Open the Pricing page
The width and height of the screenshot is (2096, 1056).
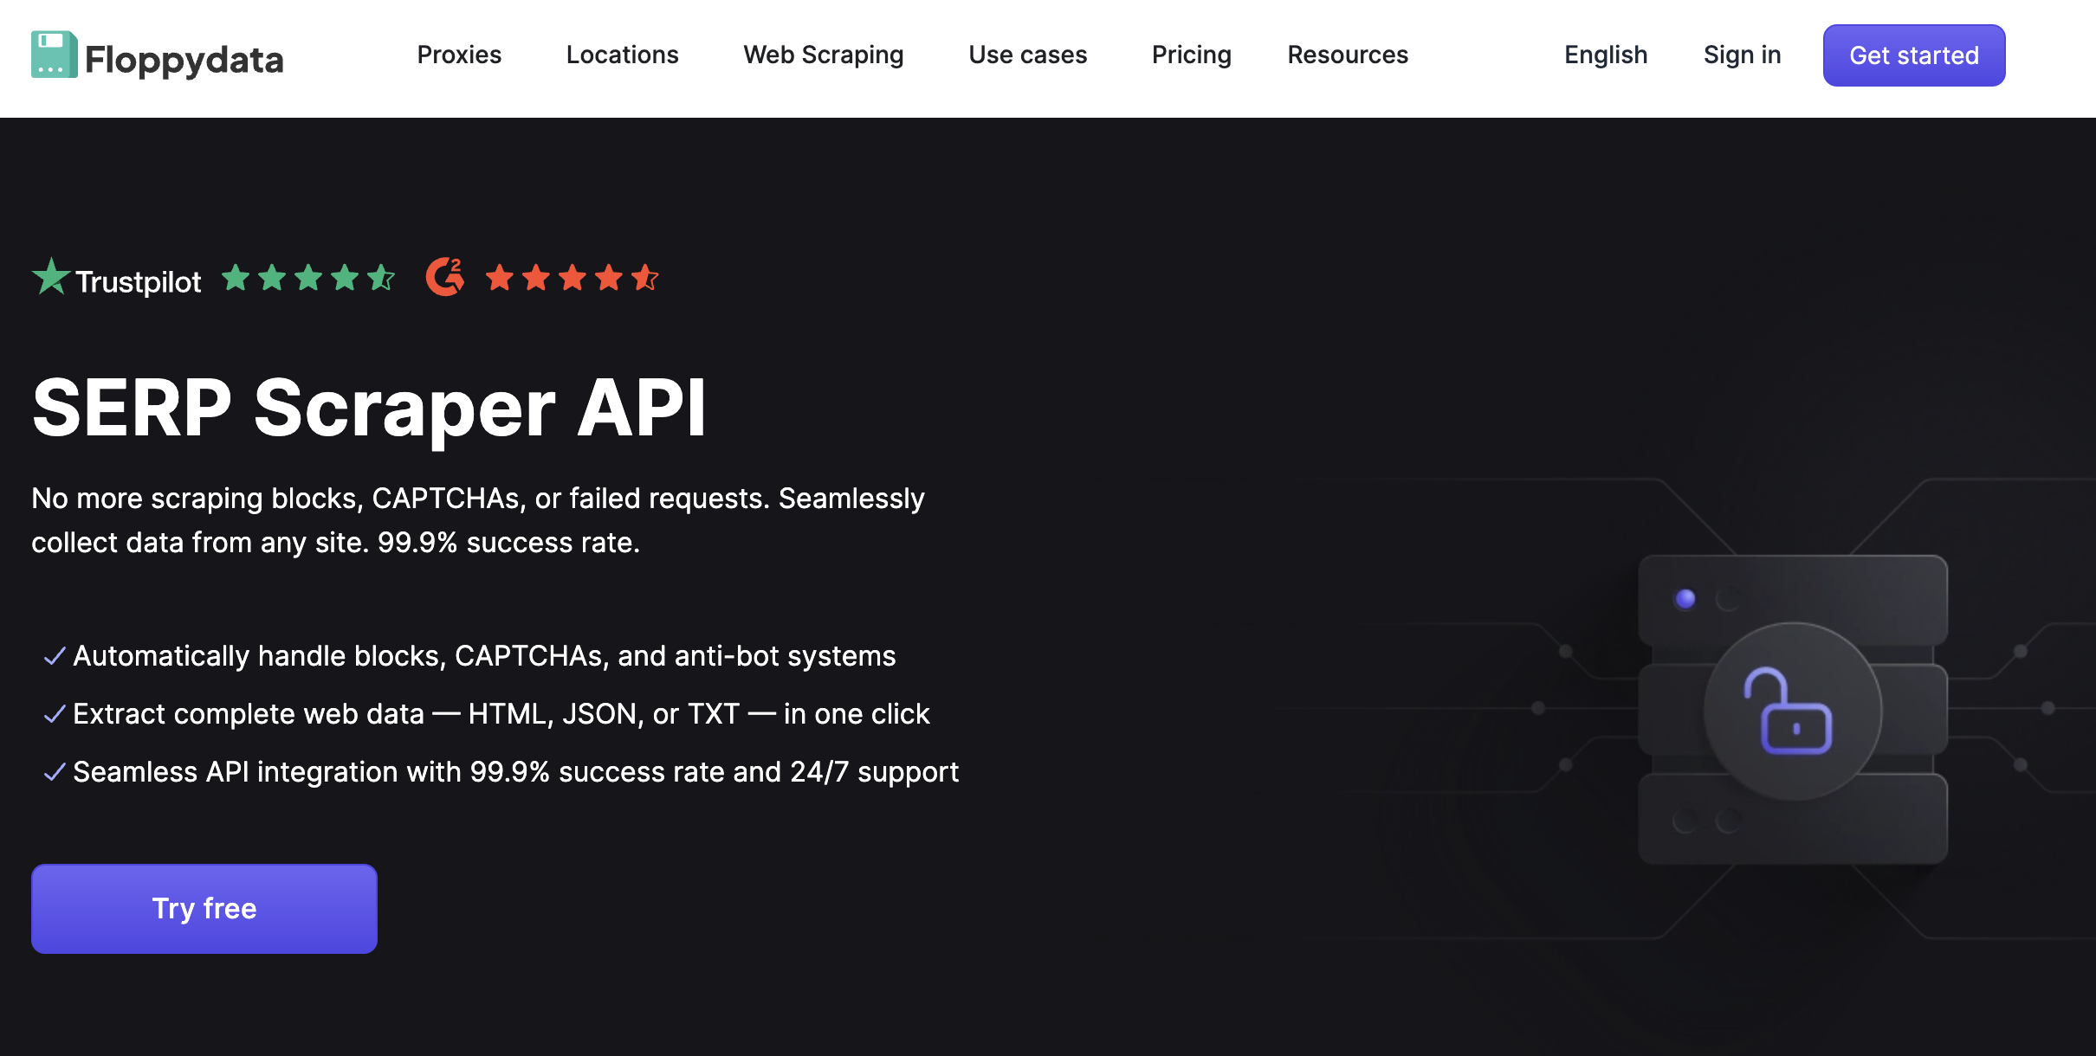[1191, 55]
